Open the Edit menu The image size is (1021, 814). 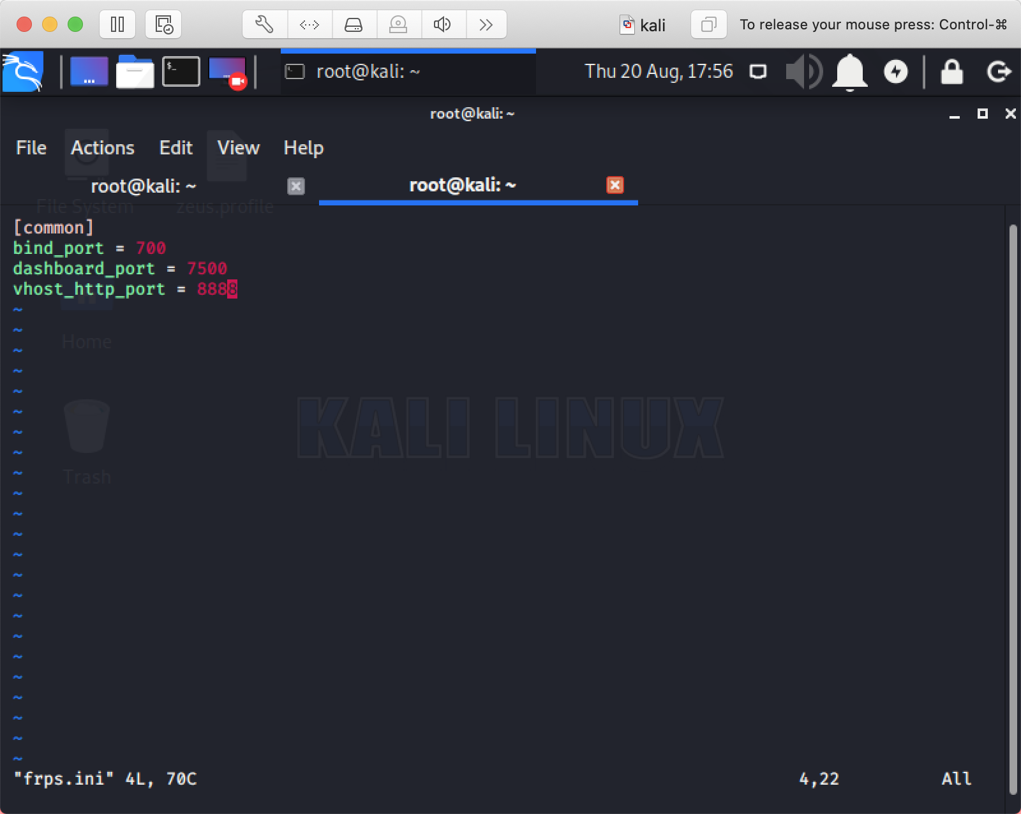[176, 148]
